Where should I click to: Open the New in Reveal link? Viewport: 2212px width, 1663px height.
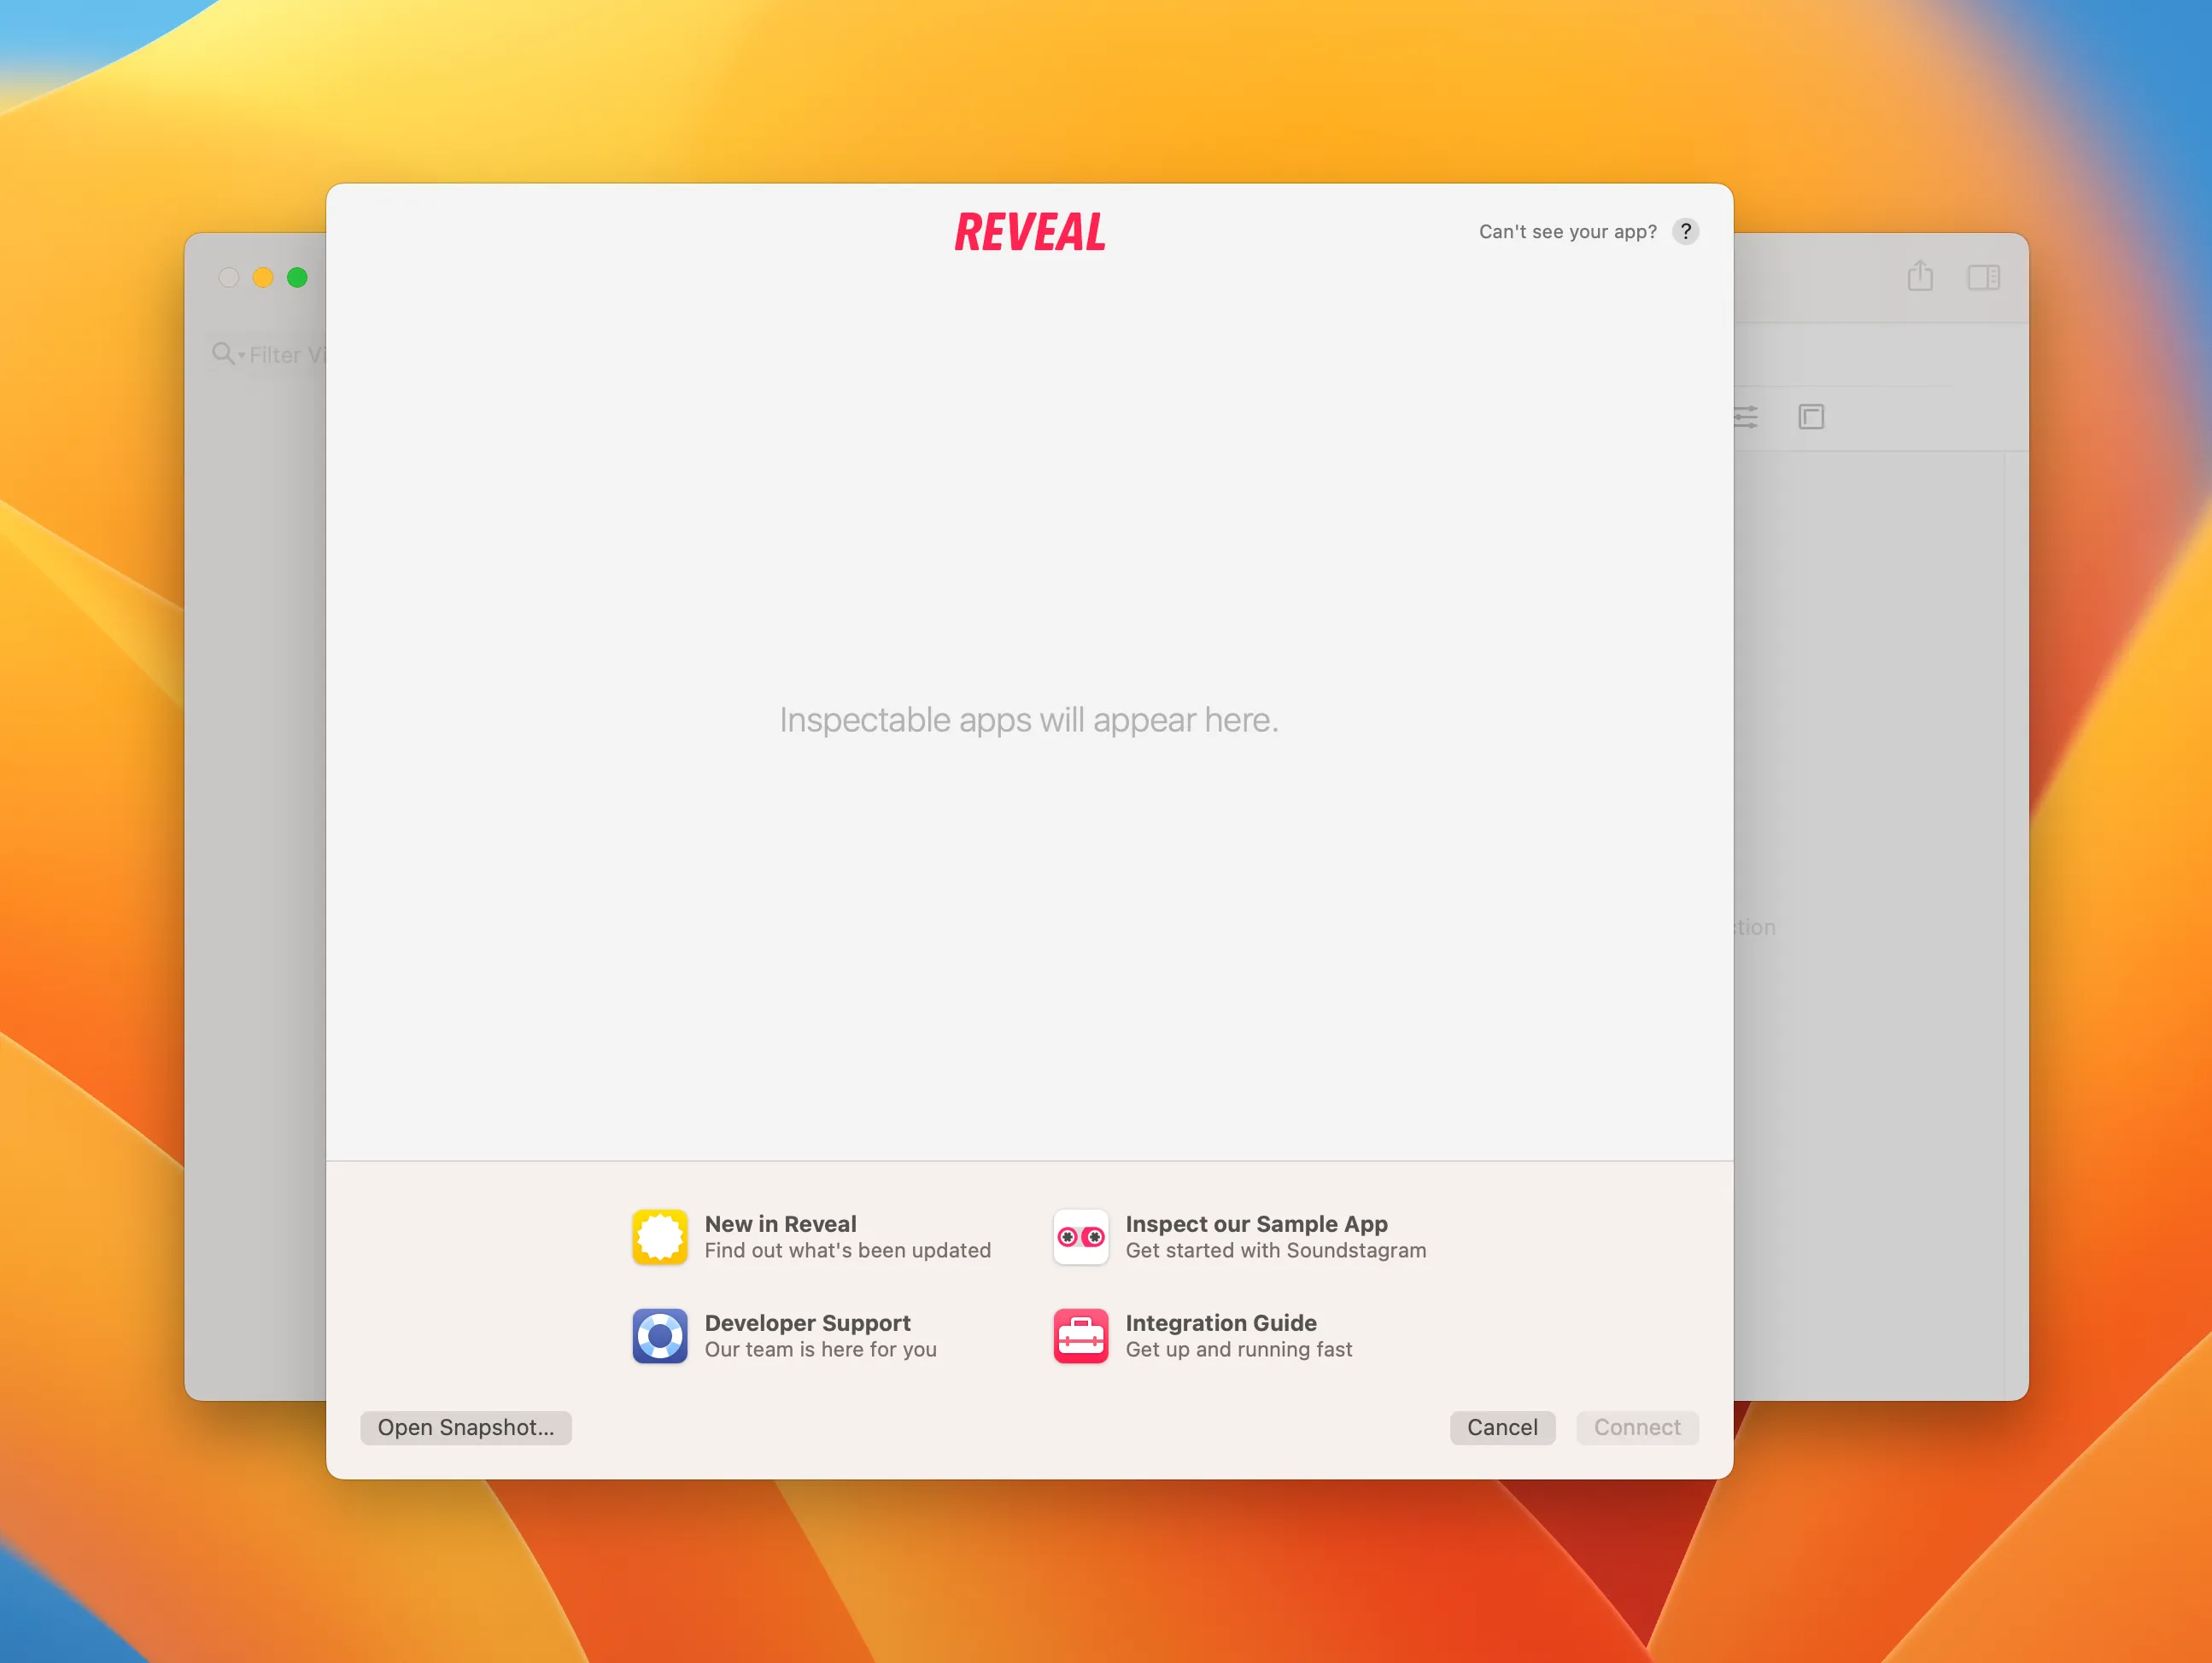point(780,1223)
